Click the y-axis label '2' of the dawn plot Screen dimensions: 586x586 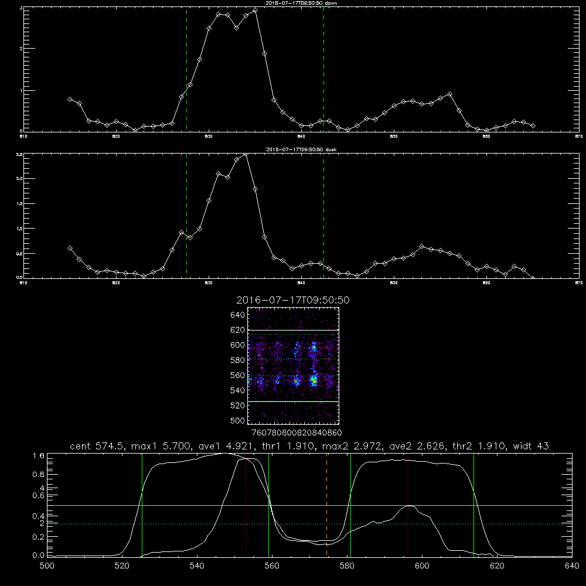(x=21, y=49)
